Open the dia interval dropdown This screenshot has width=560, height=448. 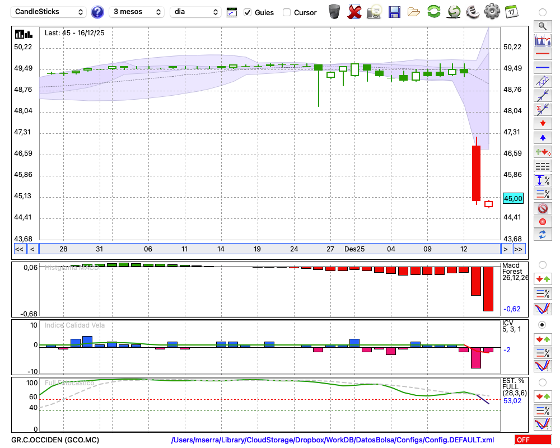click(196, 12)
